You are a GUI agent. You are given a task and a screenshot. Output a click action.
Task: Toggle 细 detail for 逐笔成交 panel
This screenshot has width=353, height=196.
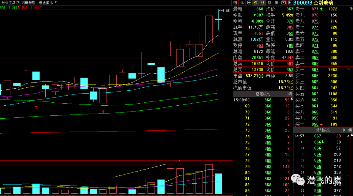pyautogui.click(x=290, y=94)
